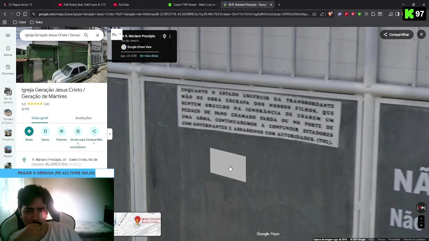Share place using Compartilhar icon in panel
The width and height of the screenshot is (429, 241).
coord(94,136)
